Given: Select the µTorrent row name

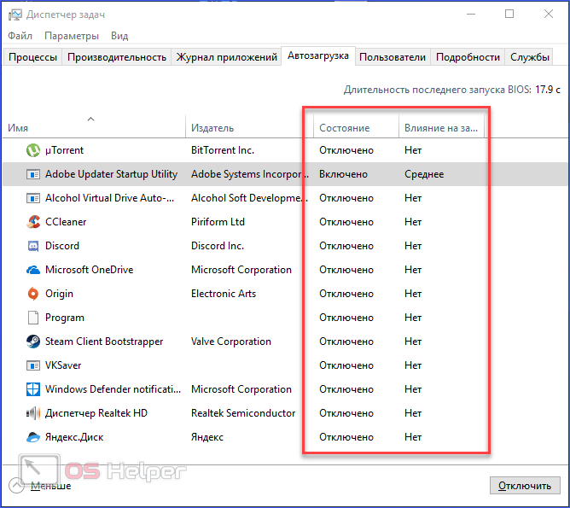Looking at the screenshot, I should coord(64,150).
